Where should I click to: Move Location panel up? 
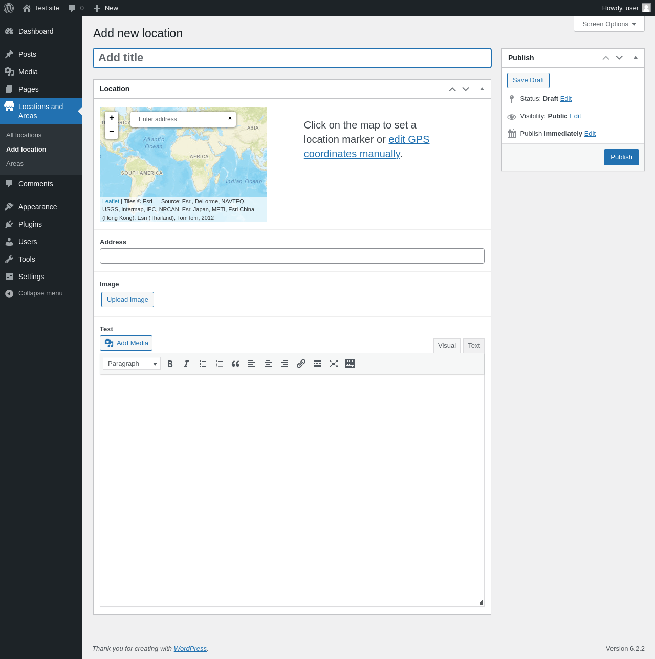click(x=452, y=89)
